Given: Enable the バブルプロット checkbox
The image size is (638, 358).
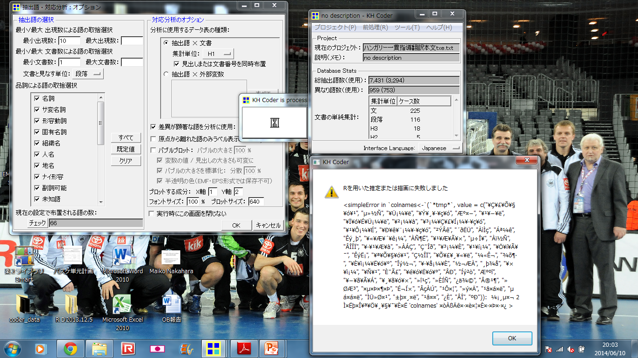Looking at the screenshot, I should (153, 150).
